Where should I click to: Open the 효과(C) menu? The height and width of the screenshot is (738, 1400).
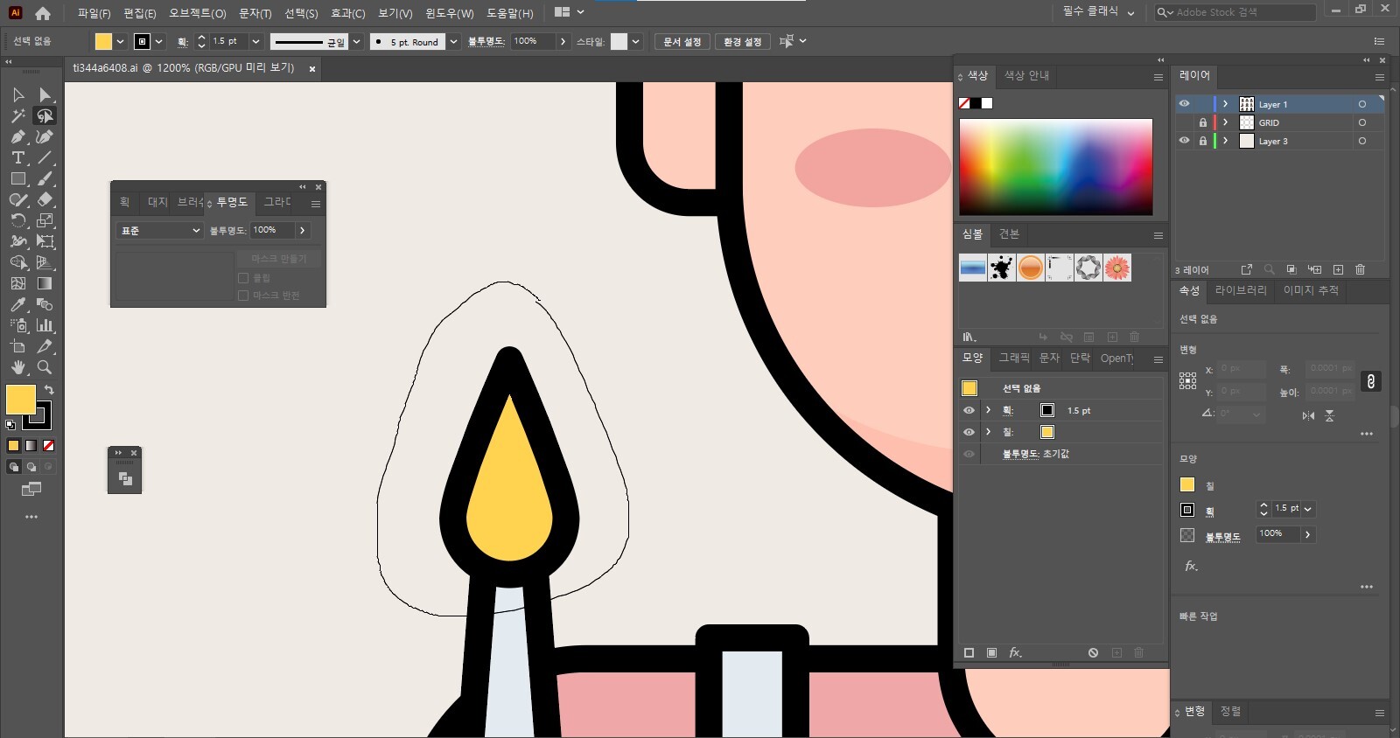[347, 13]
